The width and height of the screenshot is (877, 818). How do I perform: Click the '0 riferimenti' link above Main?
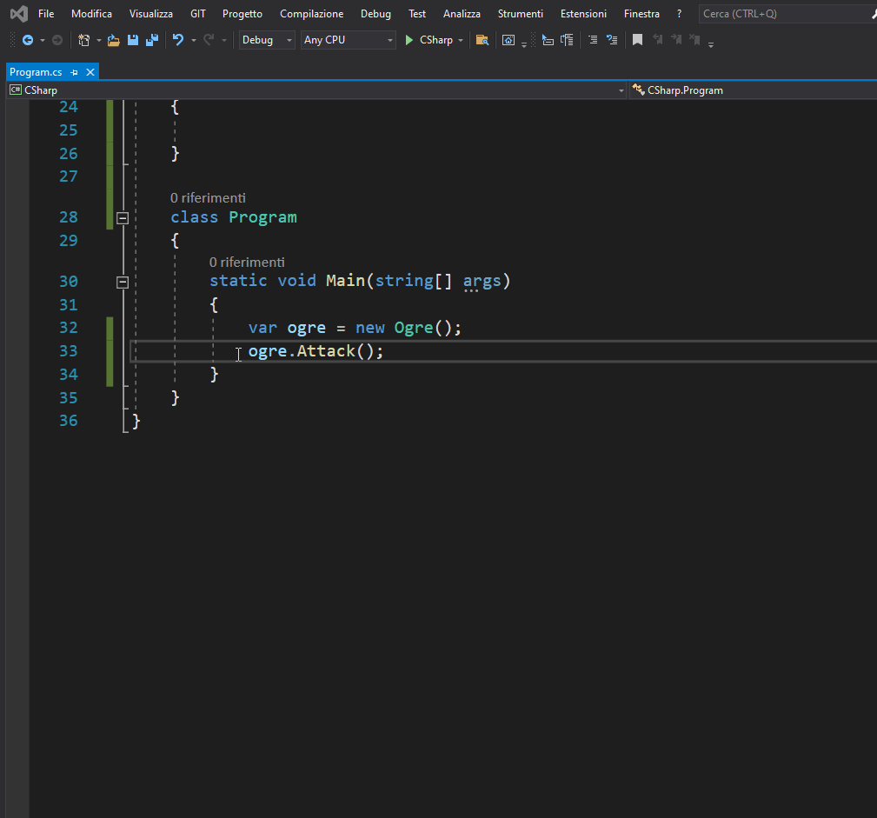(x=247, y=262)
